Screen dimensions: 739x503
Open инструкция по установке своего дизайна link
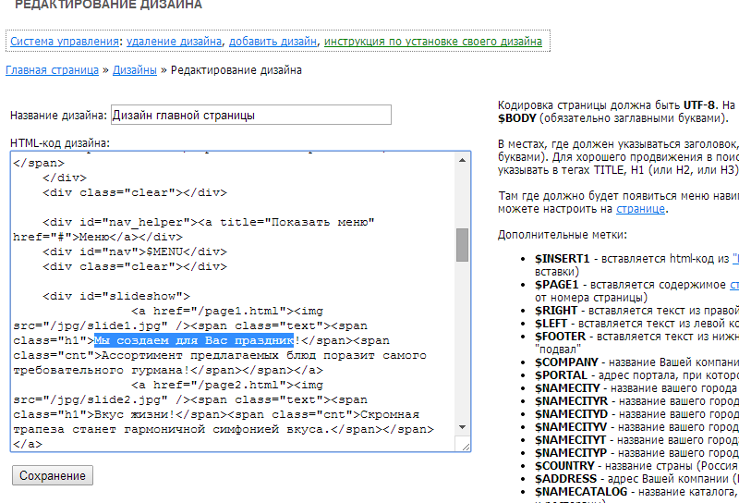point(432,42)
